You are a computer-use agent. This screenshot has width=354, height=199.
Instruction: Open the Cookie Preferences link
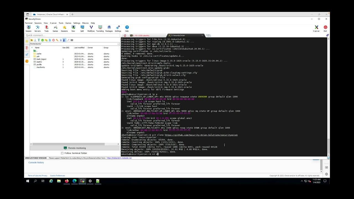pos(57,176)
